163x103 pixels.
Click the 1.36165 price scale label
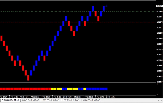click(x=160, y=28)
